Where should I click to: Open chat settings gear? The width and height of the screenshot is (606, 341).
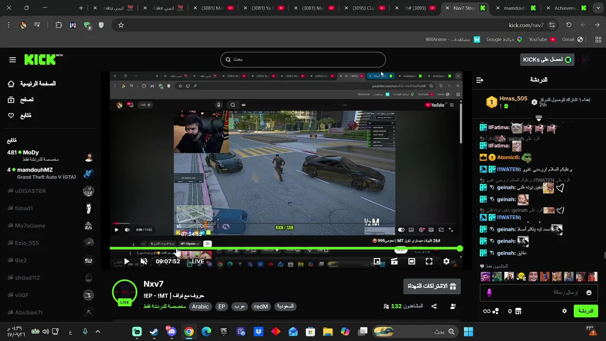(564, 311)
